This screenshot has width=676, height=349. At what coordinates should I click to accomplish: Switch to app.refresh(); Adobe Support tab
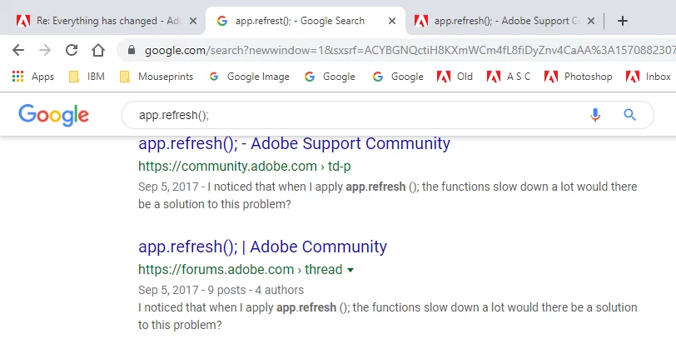pyautogui.click(x=504, y=21)
